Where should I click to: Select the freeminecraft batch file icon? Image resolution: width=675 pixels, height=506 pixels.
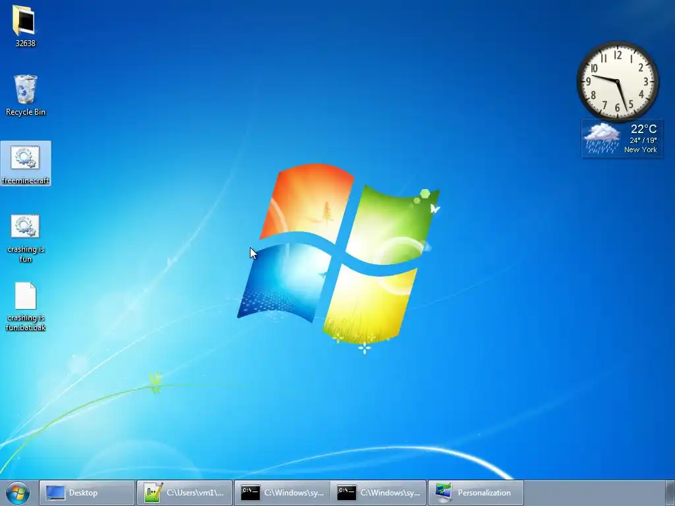click(26, 157)
